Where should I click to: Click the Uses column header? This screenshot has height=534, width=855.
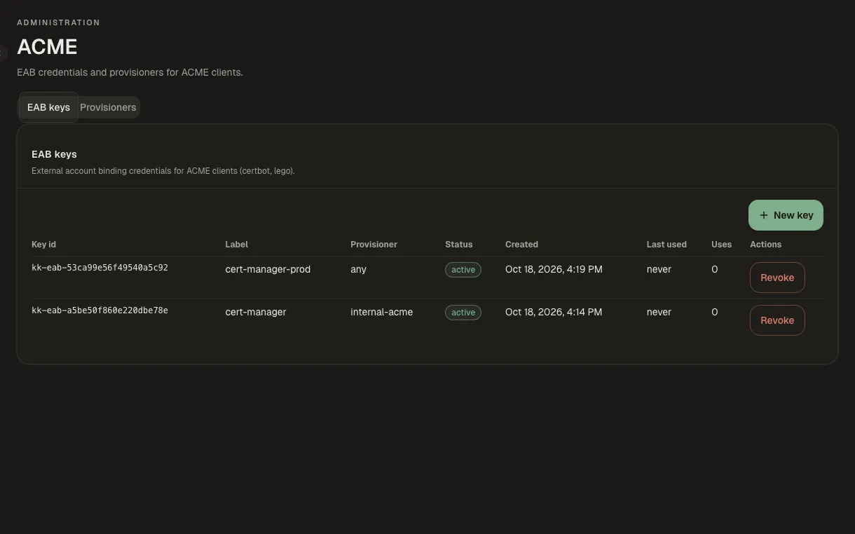click(721, 245)
